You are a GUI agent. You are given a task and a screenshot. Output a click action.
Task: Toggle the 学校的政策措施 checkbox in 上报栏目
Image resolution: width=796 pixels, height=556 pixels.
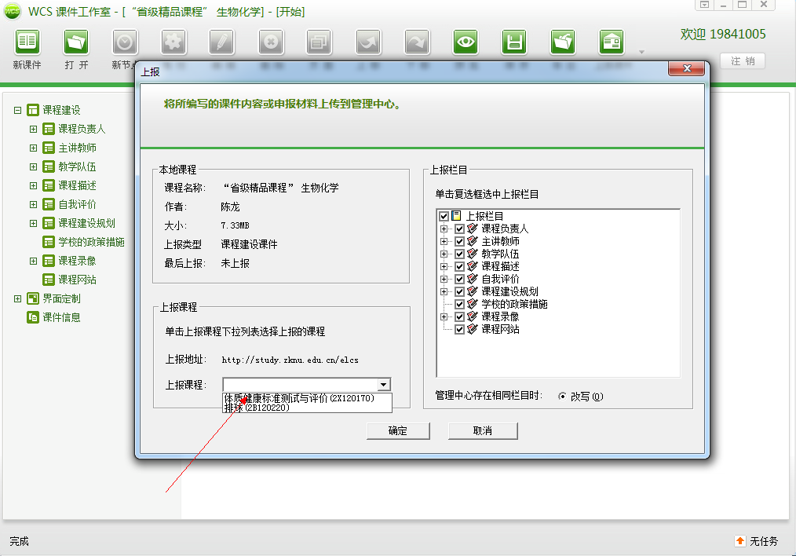(x=460, y=304)
